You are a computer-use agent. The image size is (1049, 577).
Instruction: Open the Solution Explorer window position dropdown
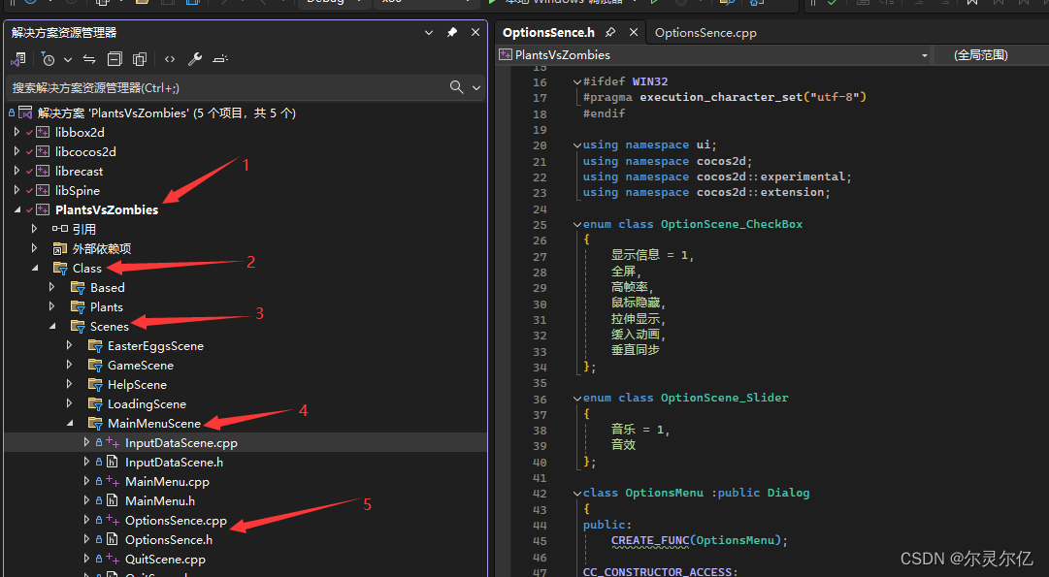pyautogui.click(x=429, y=32)
